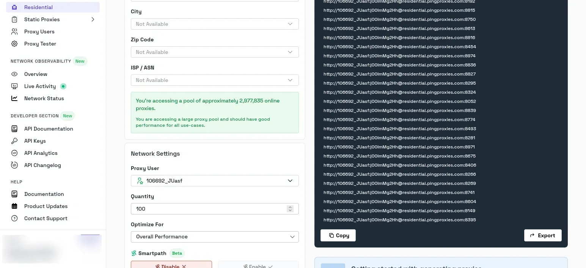Select the Residential proxies icon
Screen dimensions: 586x268
15,7
